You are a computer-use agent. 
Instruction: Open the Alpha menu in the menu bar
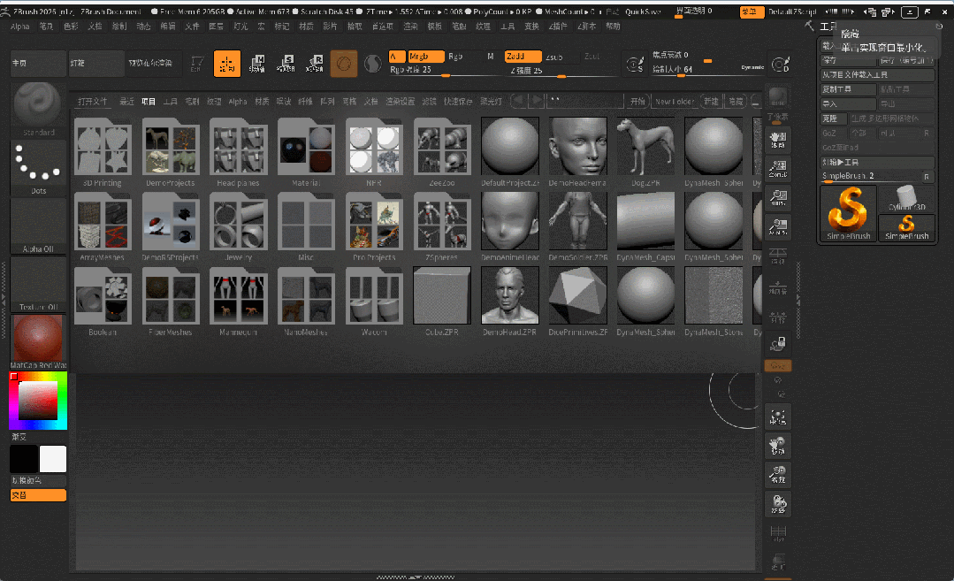[x=20, y=27]
